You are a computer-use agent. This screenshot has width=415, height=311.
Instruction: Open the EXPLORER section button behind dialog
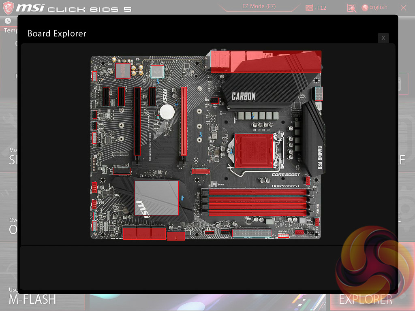[366, 300]
